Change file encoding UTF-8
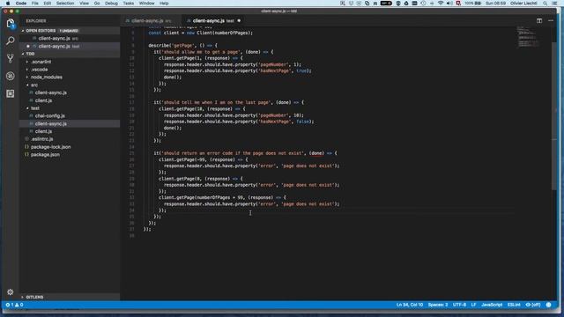Viewport: 564px width, 317px height. point(459,305)
